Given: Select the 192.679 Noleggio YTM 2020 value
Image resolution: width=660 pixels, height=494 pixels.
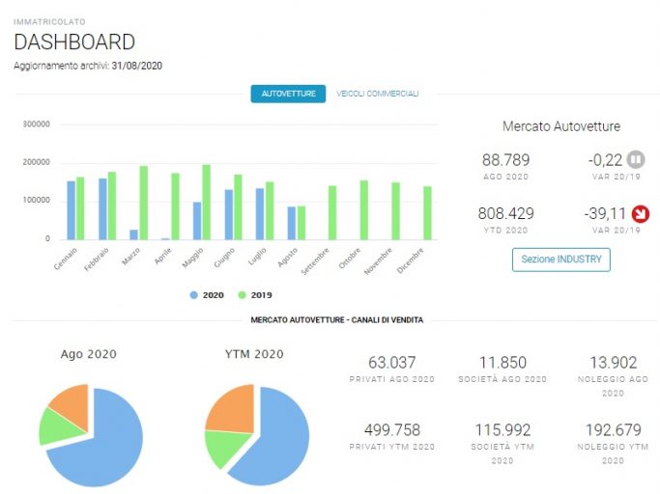Looking at the screenshot, I should (614, 430).
